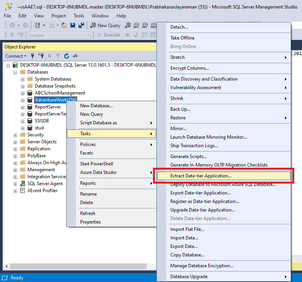Image resolution: width=302 pixels, height=282 pixels.
Task: Click the New Project toolbar icon
Action: point(38,25)
